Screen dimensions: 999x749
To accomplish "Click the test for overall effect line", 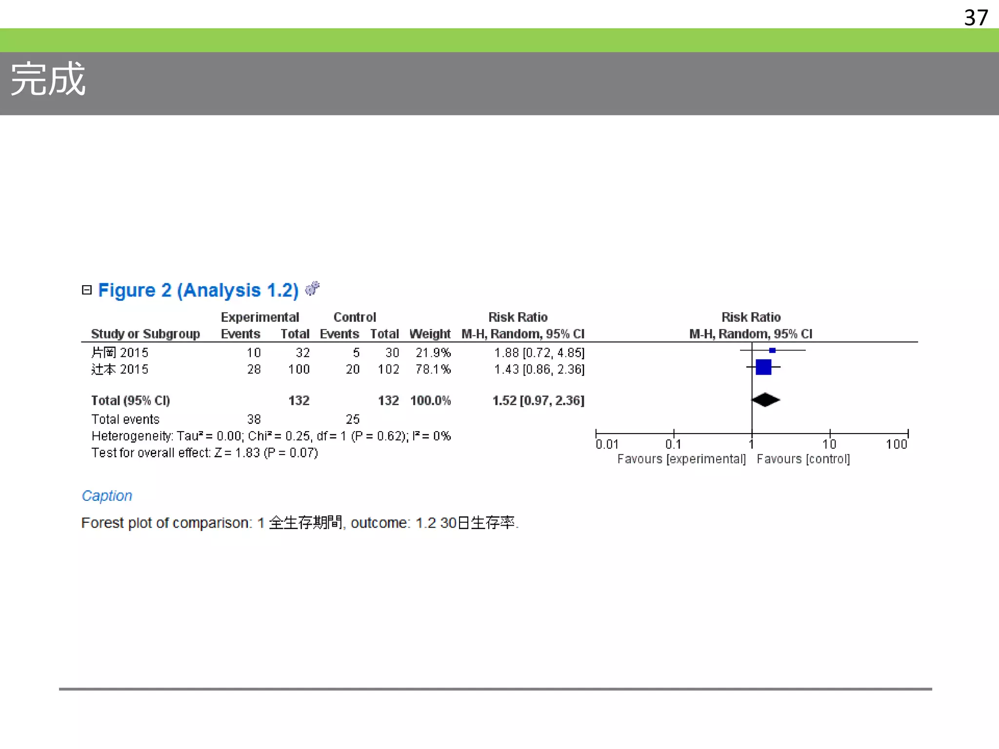I will click(x=204, y=453).
